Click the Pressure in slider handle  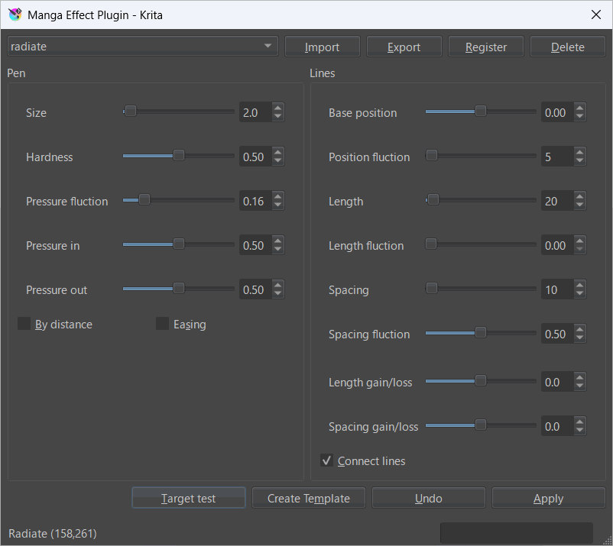point(179,244)
